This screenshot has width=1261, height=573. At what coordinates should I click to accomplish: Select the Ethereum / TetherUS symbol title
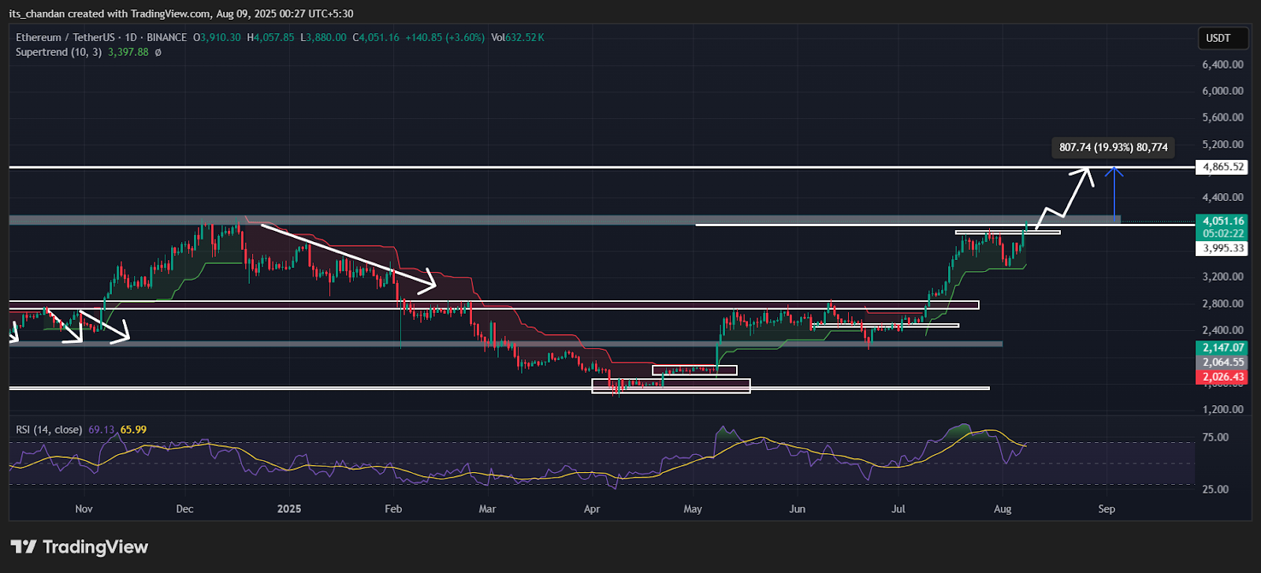[65, 38]
